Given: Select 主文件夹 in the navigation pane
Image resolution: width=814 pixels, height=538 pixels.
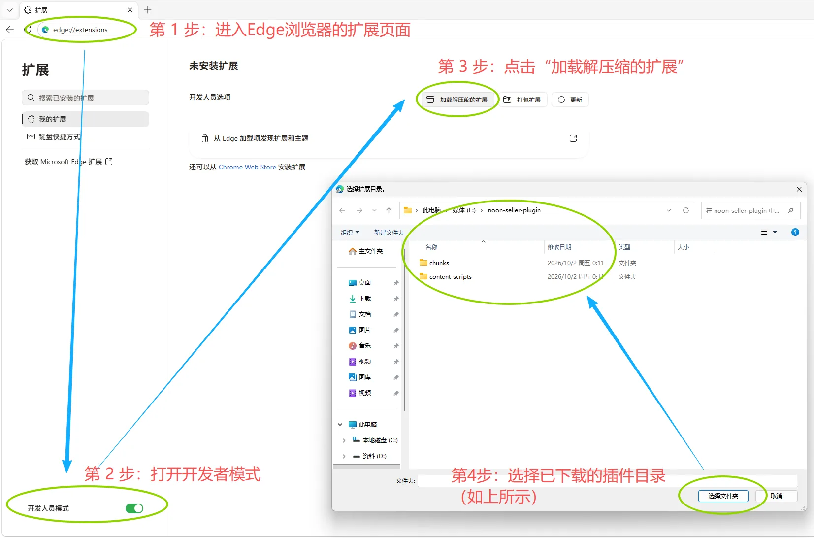Looking at the screenshot, I should pos(366,251).
